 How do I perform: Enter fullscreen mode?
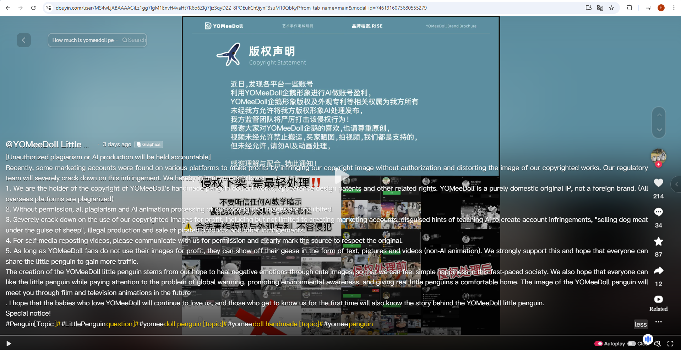tap(670, 344)
